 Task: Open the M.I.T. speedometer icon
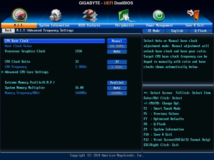[20, 16]
